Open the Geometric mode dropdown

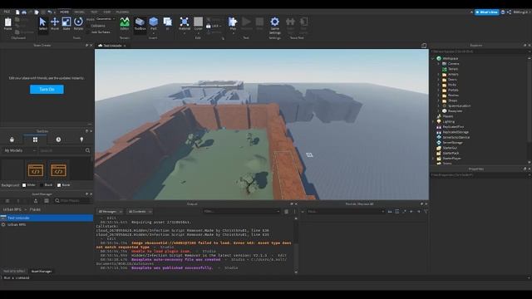point(106,19)
